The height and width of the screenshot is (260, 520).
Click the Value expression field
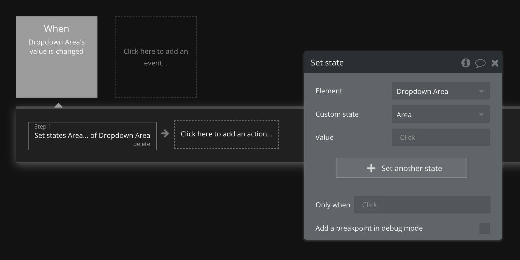pyautogui.click(x=440, y=137)
